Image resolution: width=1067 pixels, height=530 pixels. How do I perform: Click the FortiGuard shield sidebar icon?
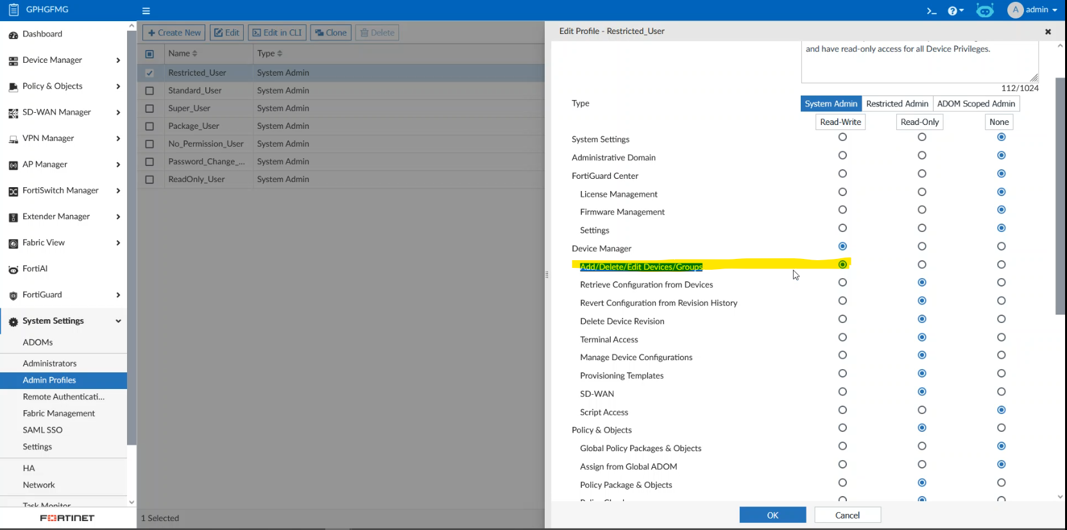click(13, 295)
